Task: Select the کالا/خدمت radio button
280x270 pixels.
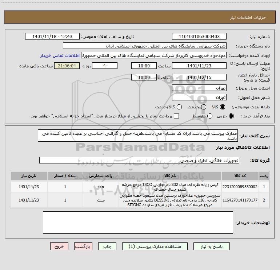Action: tap(179, 107)
